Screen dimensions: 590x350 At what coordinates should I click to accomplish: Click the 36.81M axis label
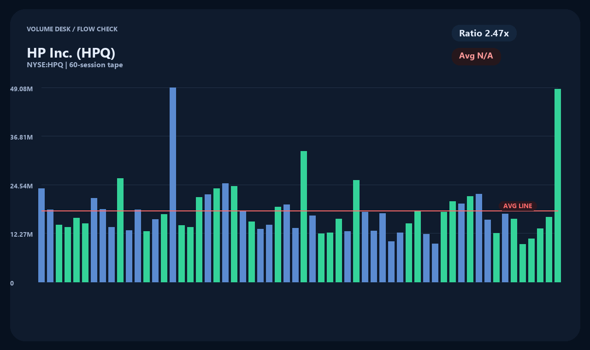(21, 137)
